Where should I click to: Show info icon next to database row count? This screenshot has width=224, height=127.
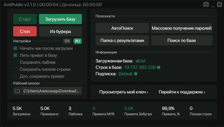click(159, 67)
